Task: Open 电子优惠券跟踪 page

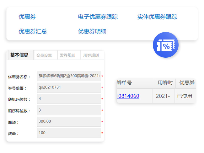Action: click(x=98, y=17)
